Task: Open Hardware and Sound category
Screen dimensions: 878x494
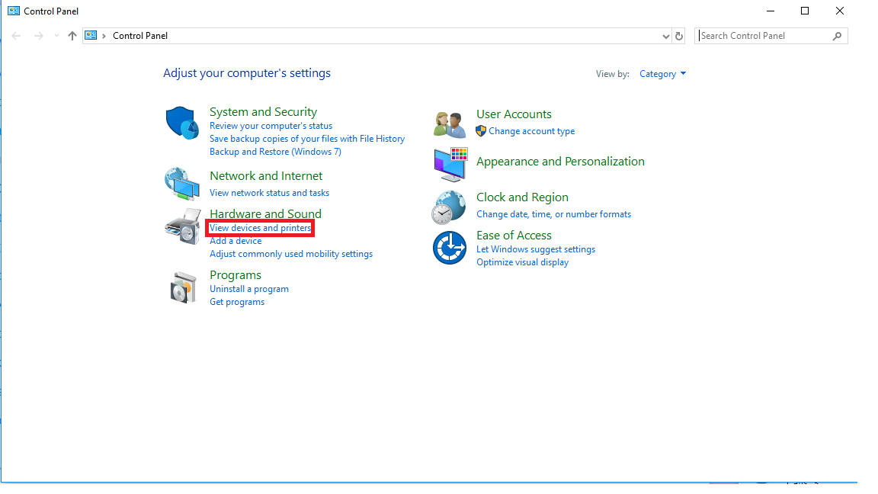Action: point(265,214)
